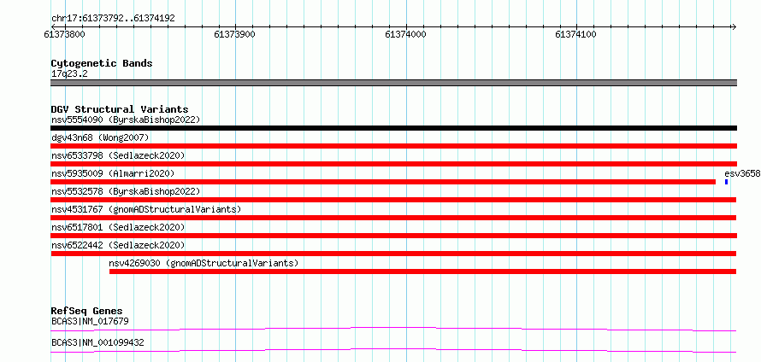
Task: Select the red nsv6522442 variant bar
Action: point(393,254)
